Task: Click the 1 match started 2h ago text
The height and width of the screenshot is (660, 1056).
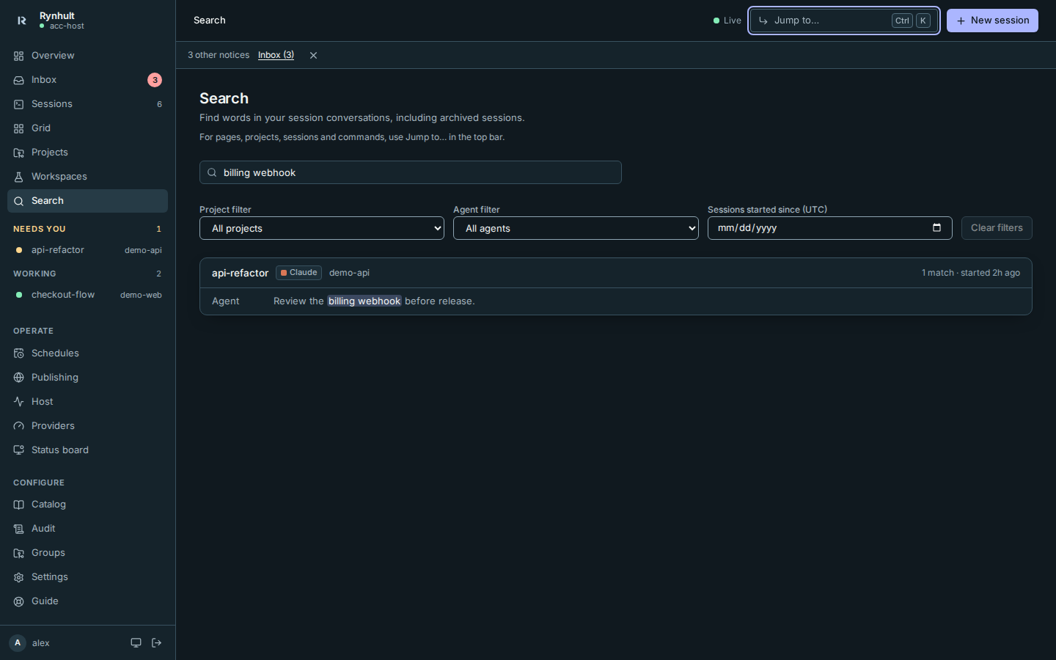Action: 971,273
